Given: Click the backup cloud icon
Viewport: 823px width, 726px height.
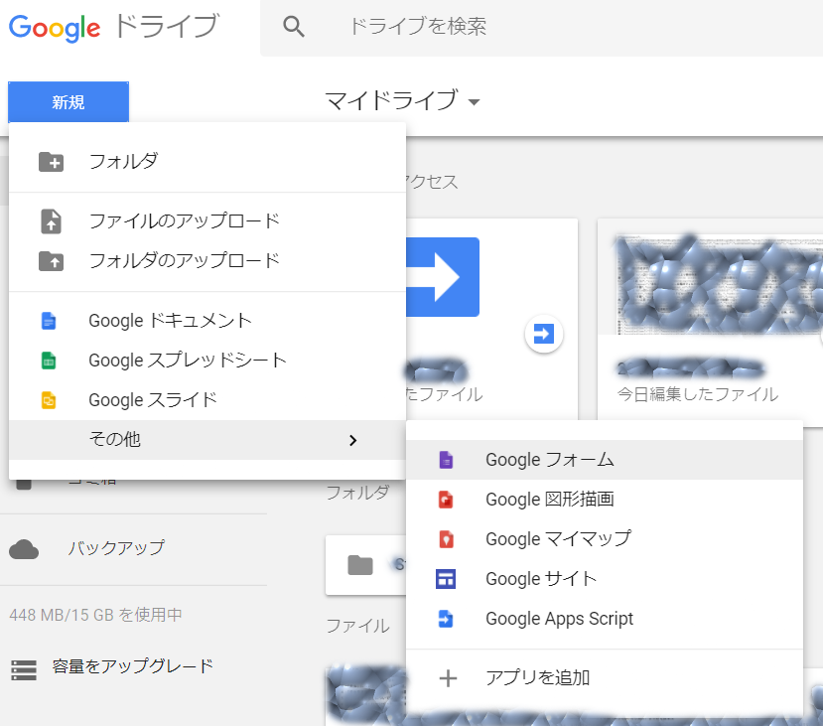Looking at the screenshot, I should point(24,549).
